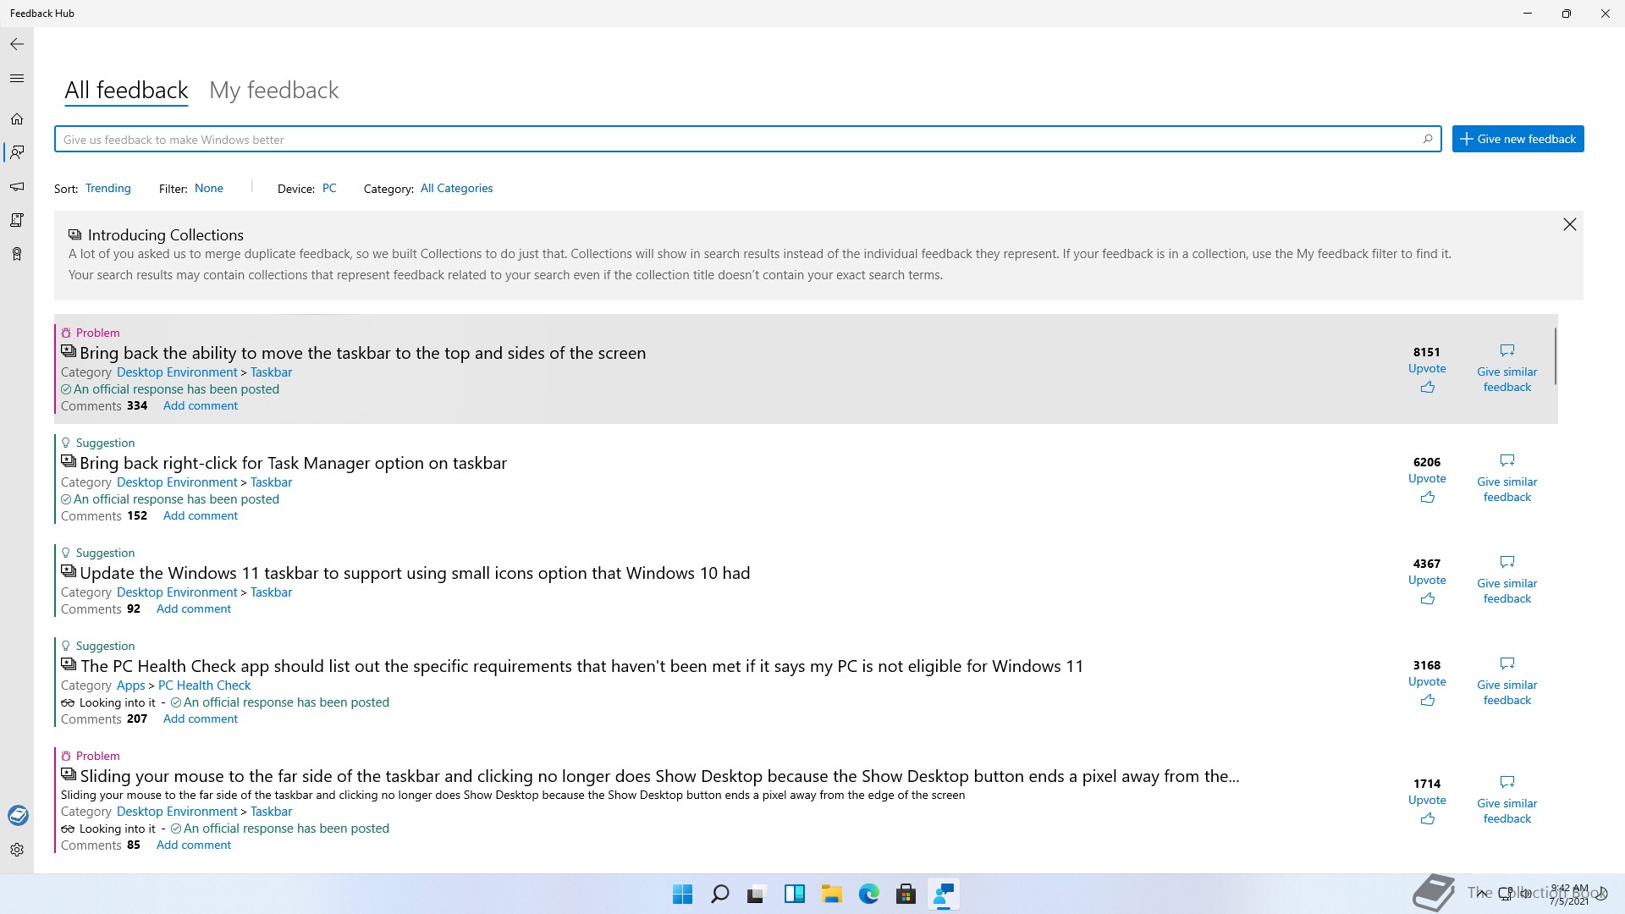Open PC Health Check category link
This screenshot has width=1625, height=914.
205,685
